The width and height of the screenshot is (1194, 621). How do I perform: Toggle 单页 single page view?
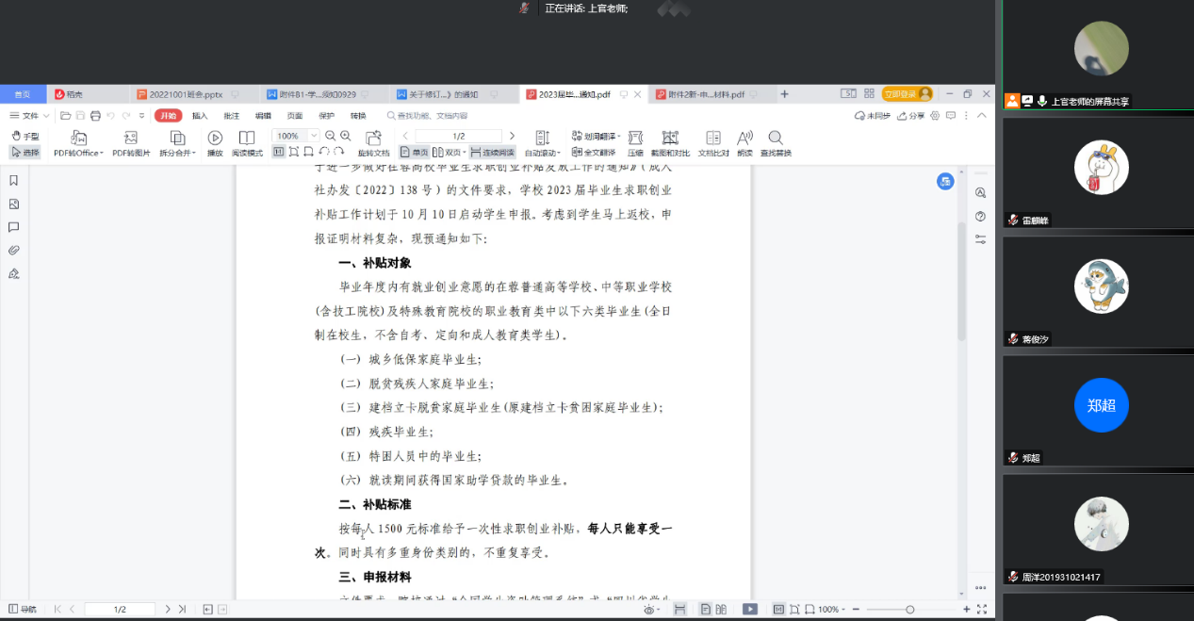[414, 152]
